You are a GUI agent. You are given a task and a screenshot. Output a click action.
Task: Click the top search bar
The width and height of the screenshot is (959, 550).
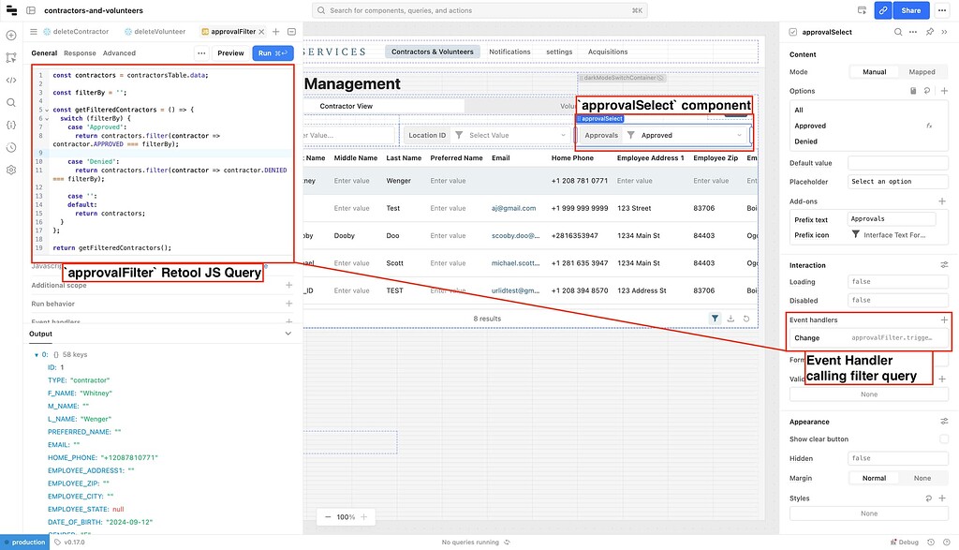pos(479,10)
